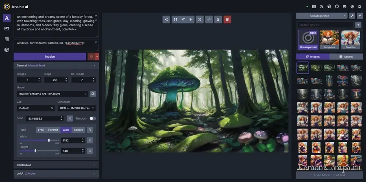Open the Scheduler dropdown showing DPM++ 2M SDE Karras
366x182 pixels.
point(76,108)
